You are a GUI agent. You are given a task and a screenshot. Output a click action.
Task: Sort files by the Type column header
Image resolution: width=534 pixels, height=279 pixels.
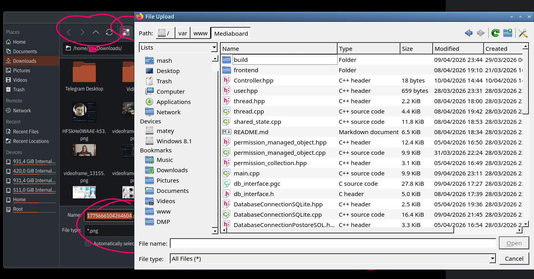(369, 48)
